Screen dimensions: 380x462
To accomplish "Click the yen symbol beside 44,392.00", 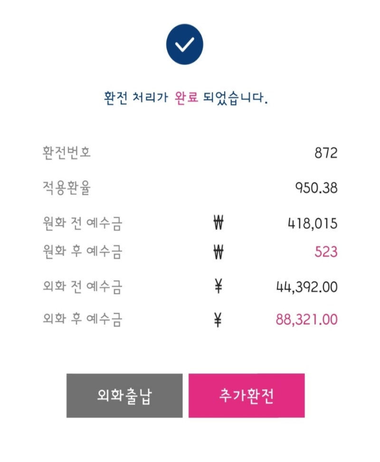I will tap(218, 286).
